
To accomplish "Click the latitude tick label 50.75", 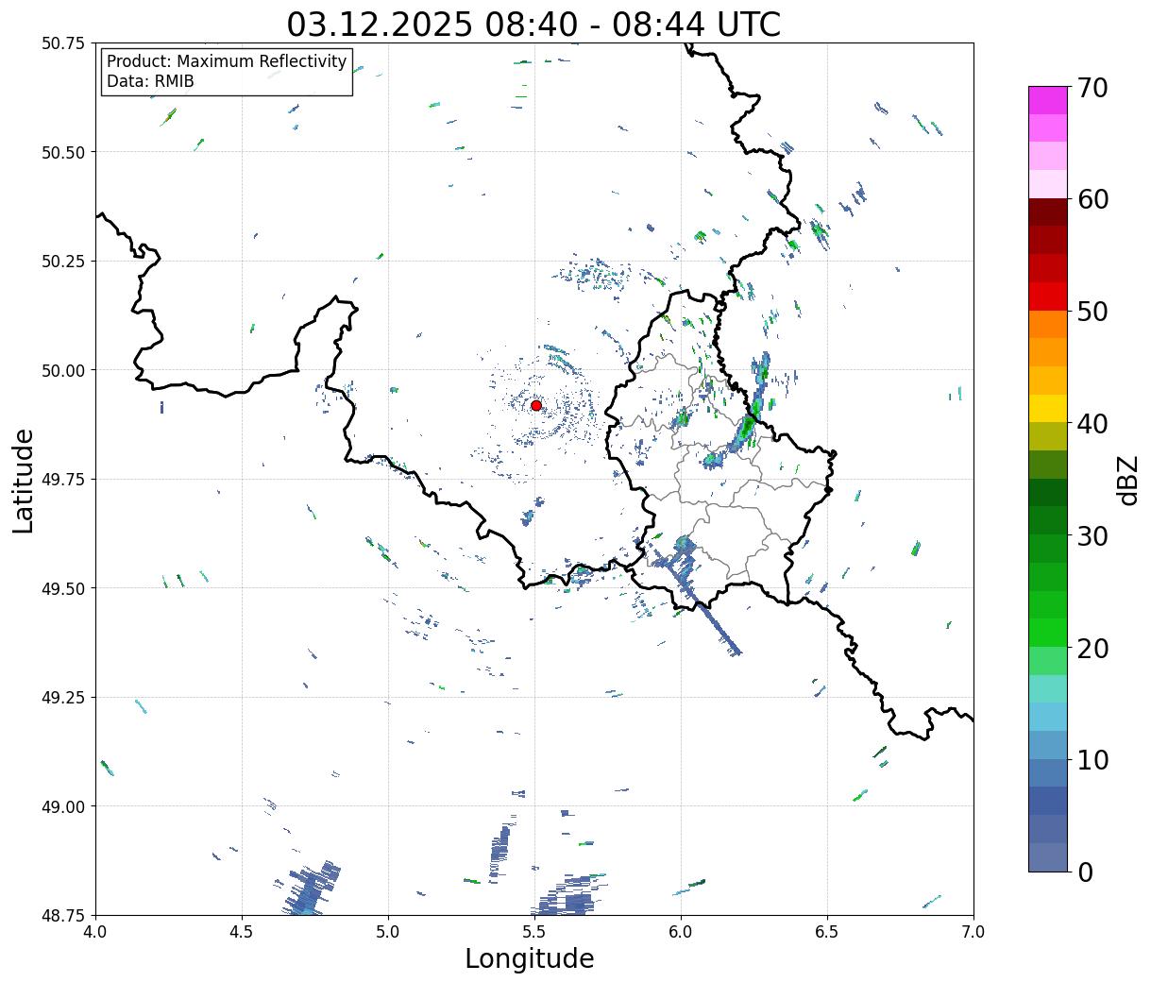I will click(x=63, y=43).
